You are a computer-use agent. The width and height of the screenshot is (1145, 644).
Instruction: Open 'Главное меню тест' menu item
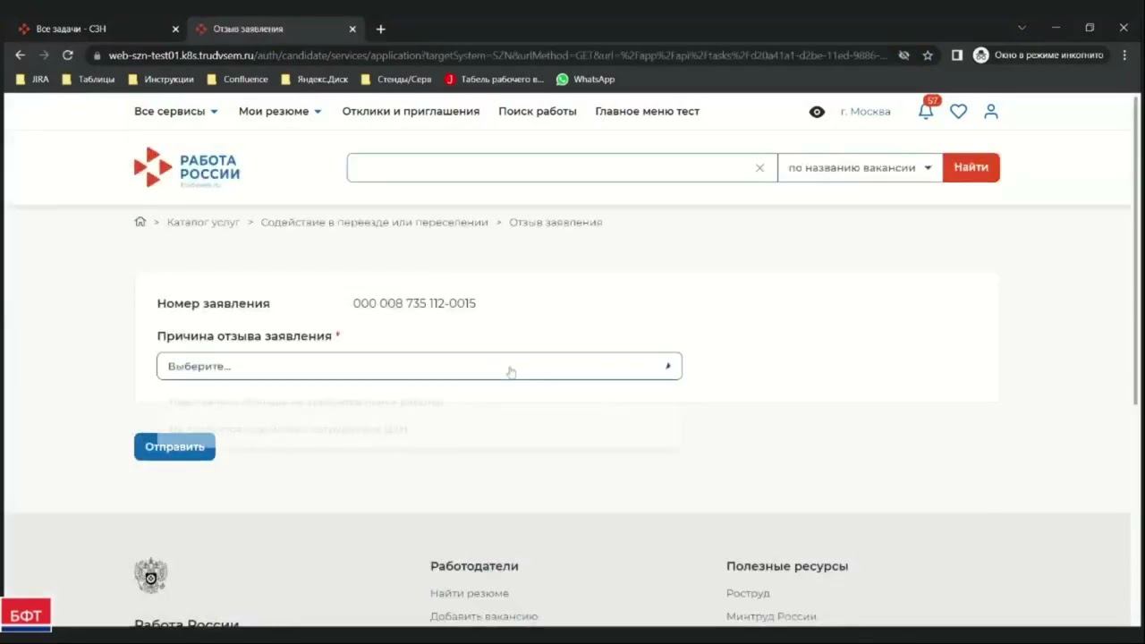click(x=648, y=112)
